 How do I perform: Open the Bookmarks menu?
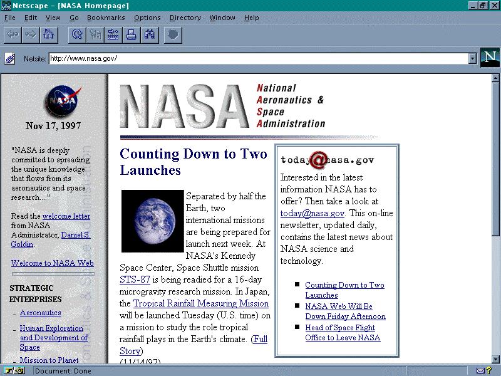[106, 18]
